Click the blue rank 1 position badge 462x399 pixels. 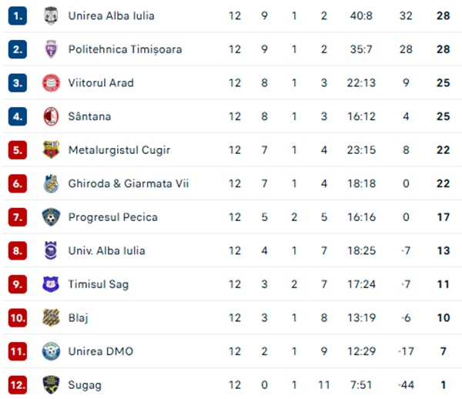17,15
